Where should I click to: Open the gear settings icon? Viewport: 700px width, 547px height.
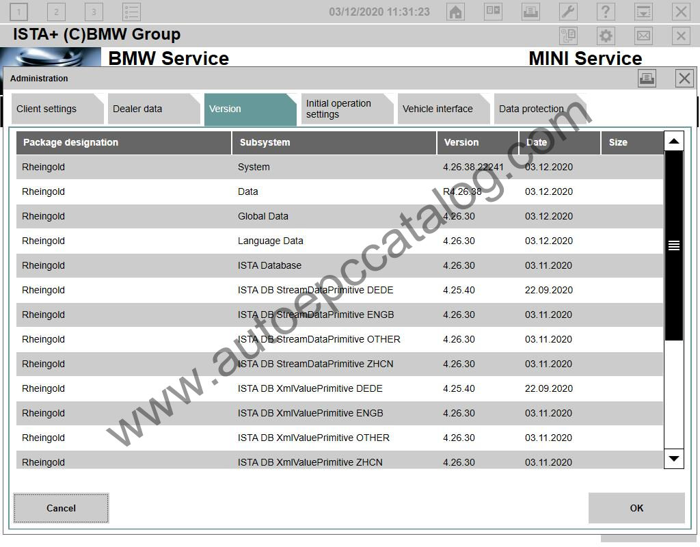point(606,36)
